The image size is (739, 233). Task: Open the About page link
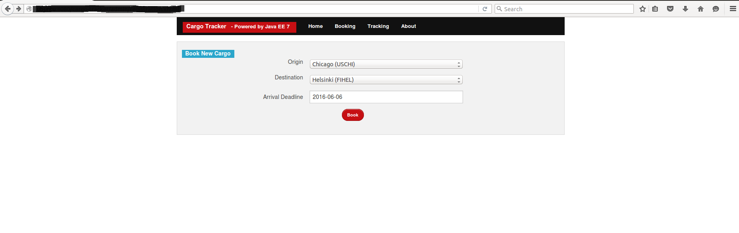tap(408, 26)
